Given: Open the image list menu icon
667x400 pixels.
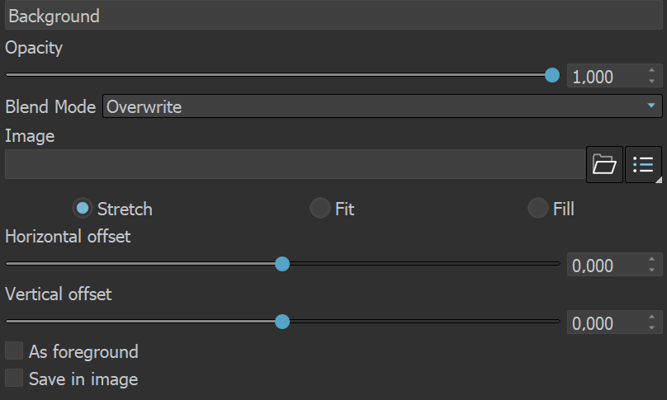Looking at the screenshot, I should [x=643, y=164].
